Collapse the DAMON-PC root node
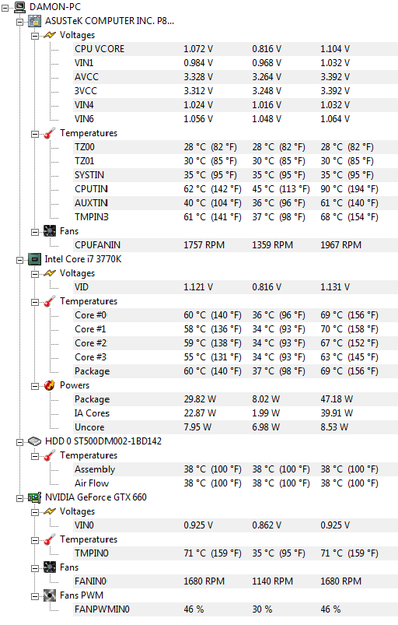This screenshot has width=398, height=625. (x=5, y=8)
